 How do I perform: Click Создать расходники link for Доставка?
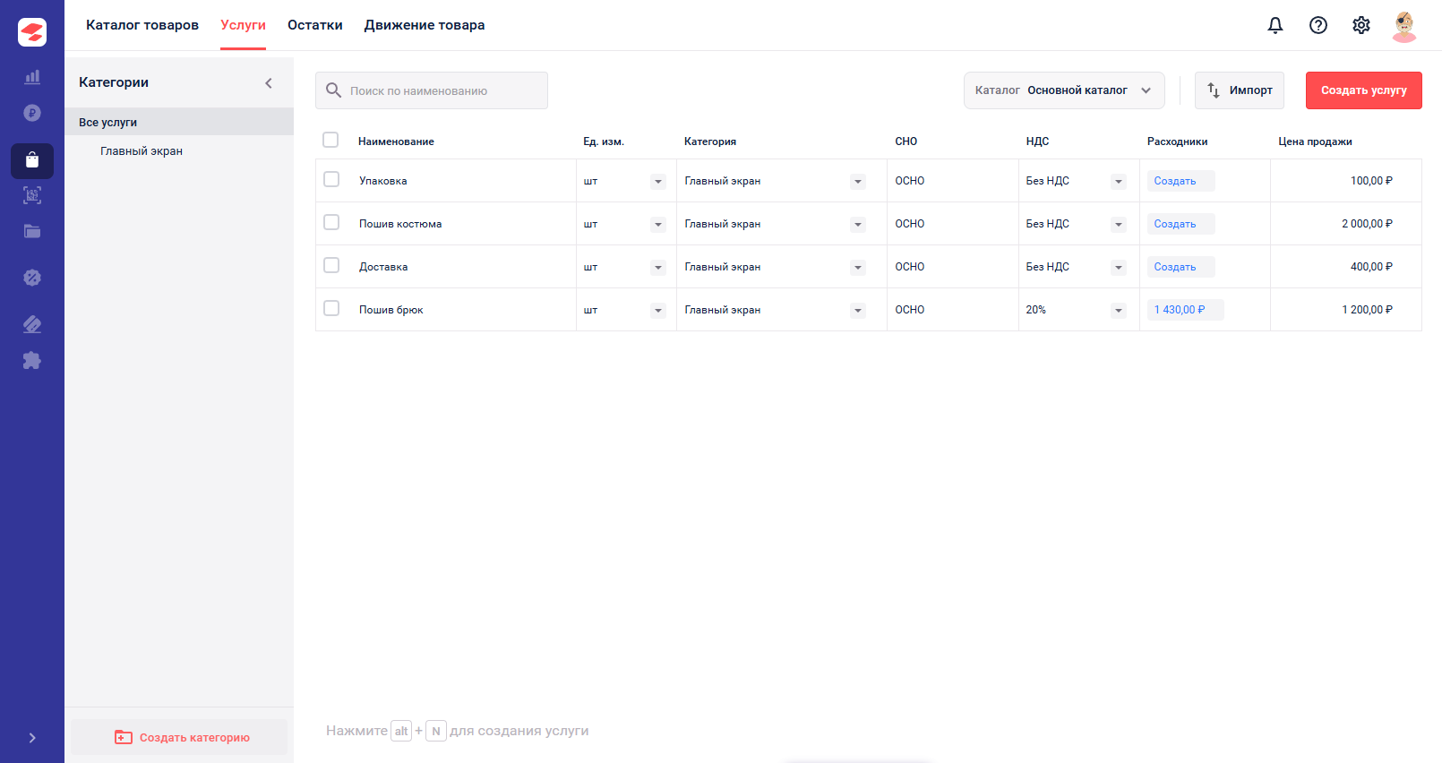pos(1180,267)
